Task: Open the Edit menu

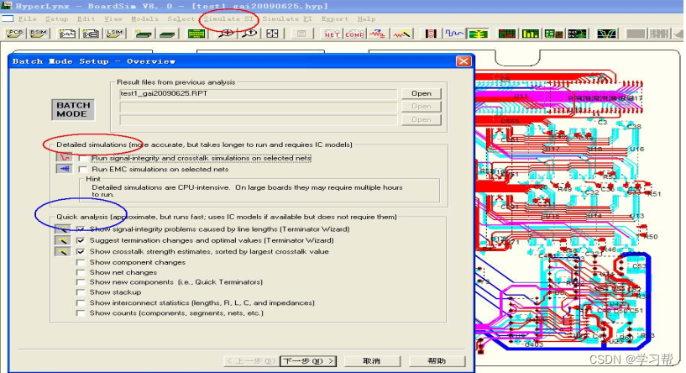Action: pyautogui.click(x=86, y=18)
